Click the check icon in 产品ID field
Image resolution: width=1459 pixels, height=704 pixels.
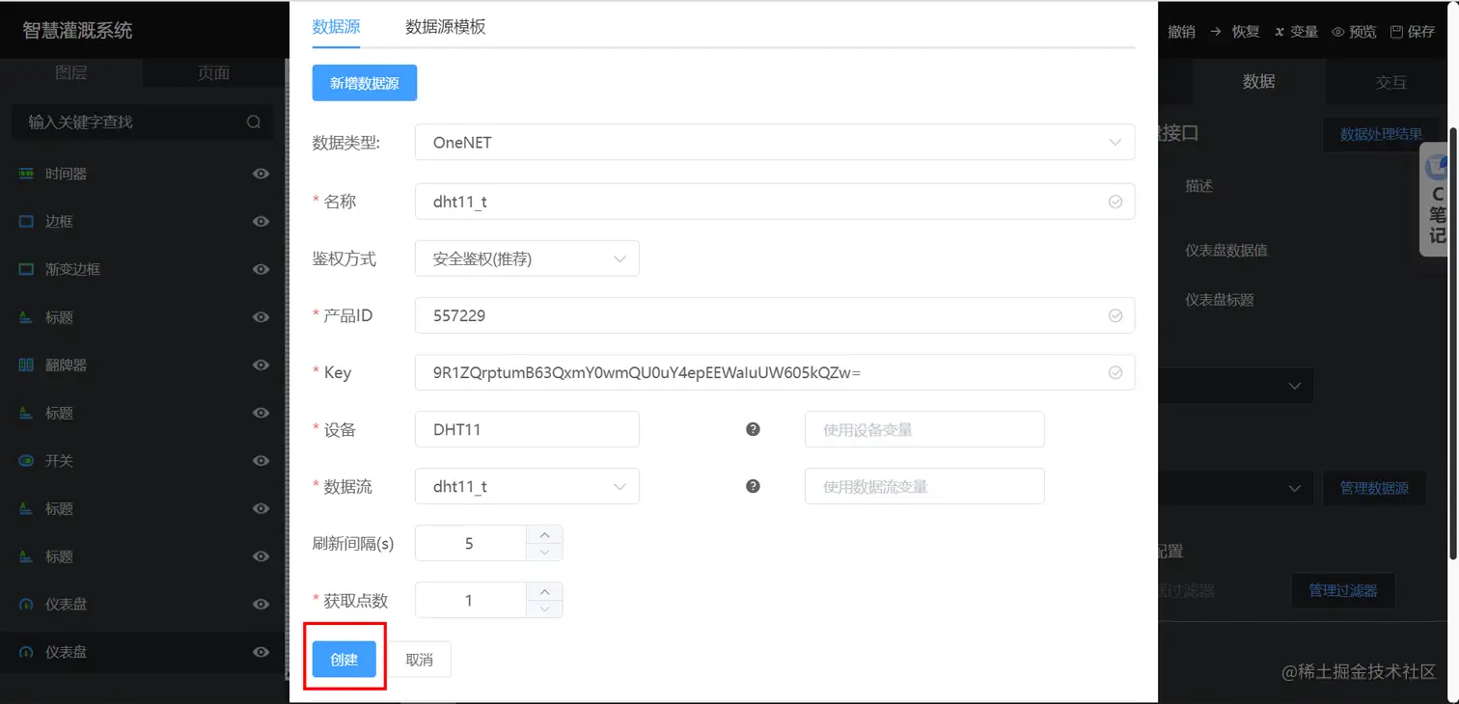click(x=1115, y=315)
